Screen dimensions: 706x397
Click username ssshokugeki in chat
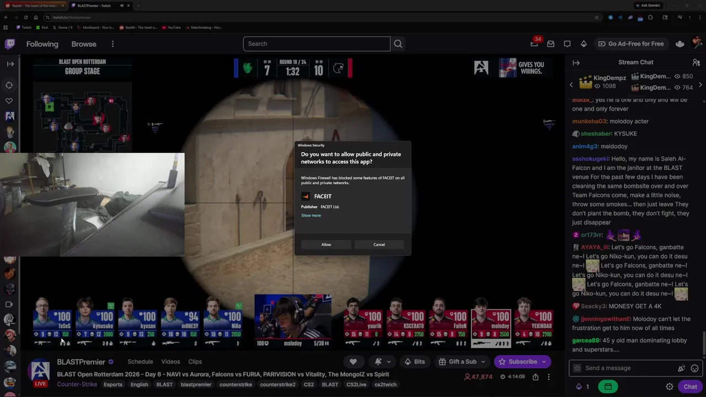(x=590, y=159)
